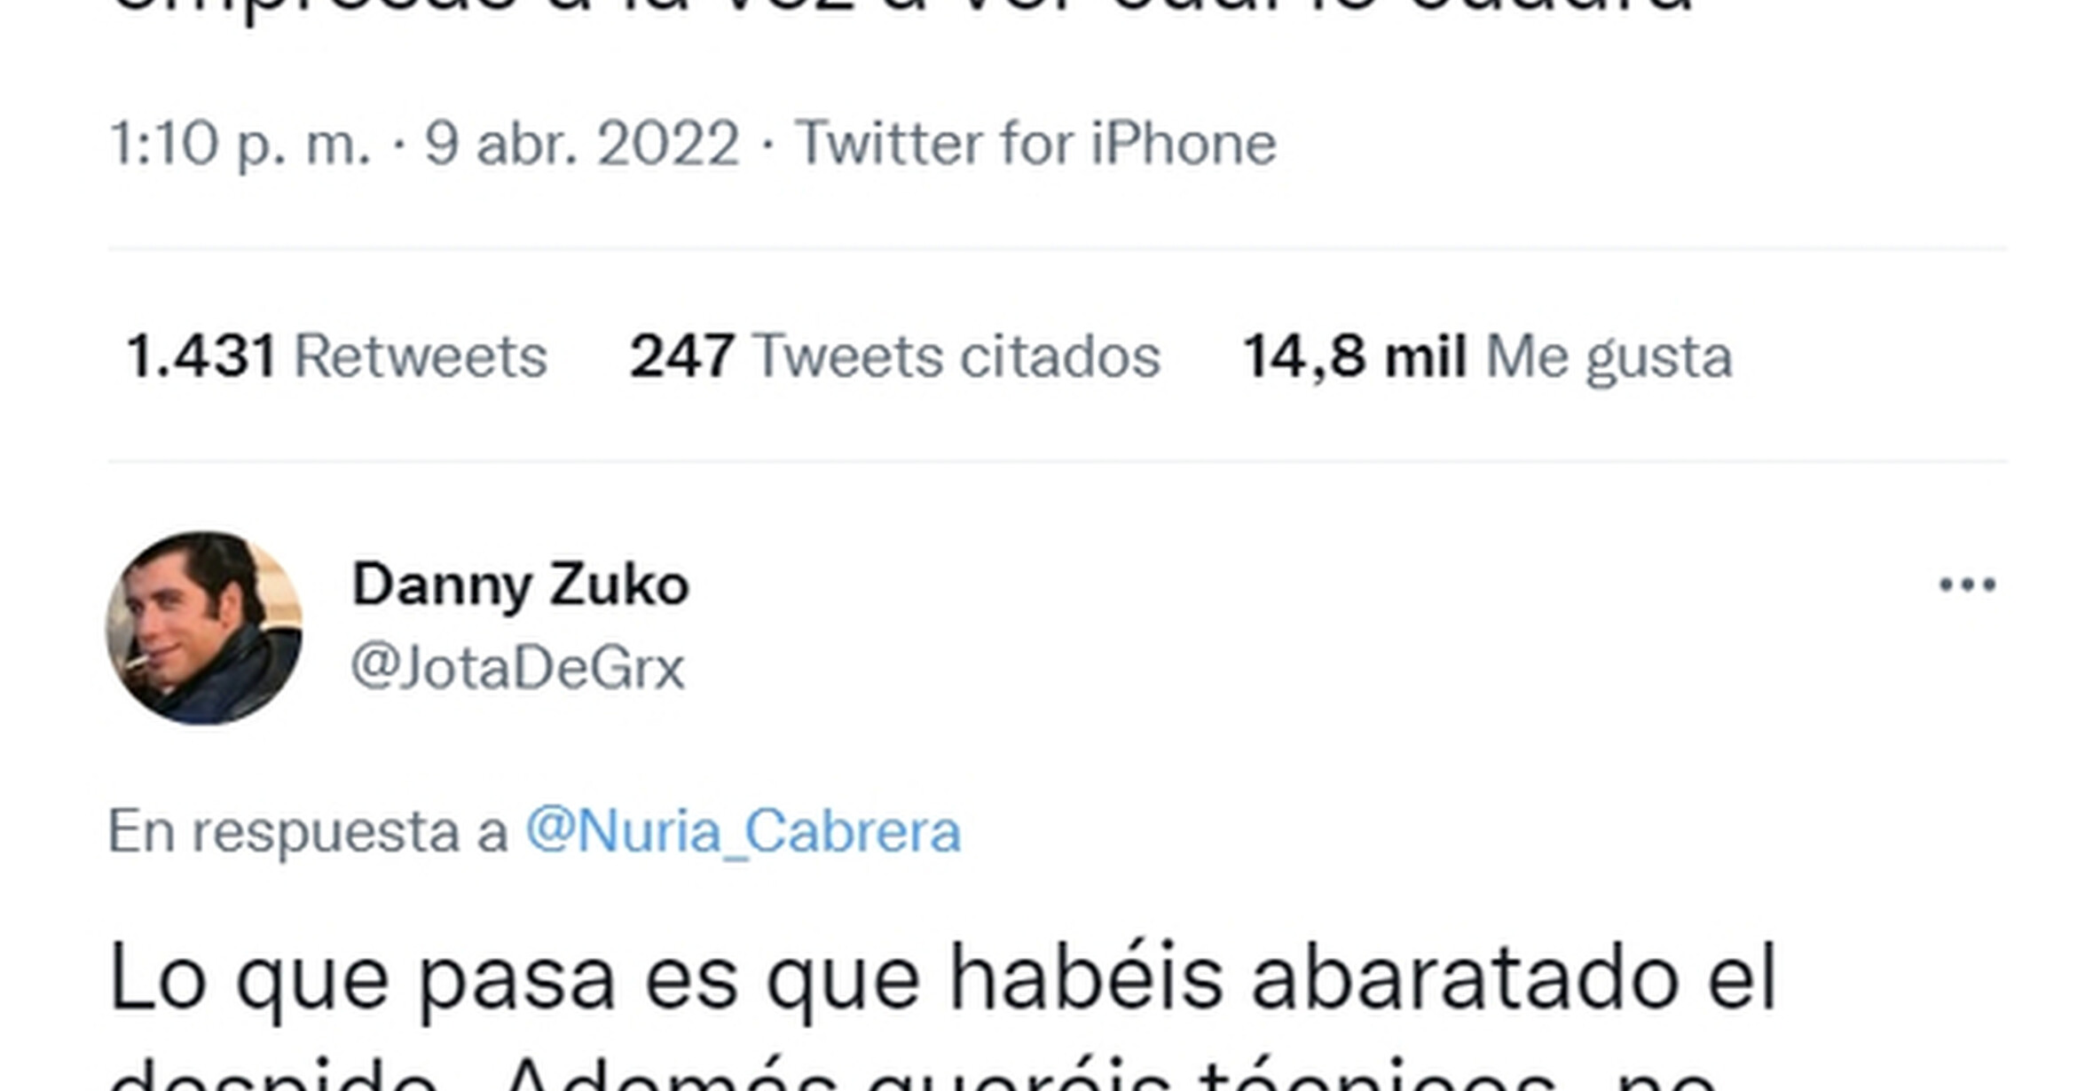Screen dimensions: 2085x1091
Task: Click the Retweets label
Action: pos(421,357)
